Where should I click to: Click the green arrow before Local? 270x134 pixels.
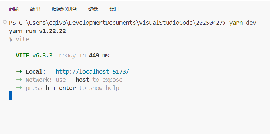pyautogui.click(x=19, y=71)
